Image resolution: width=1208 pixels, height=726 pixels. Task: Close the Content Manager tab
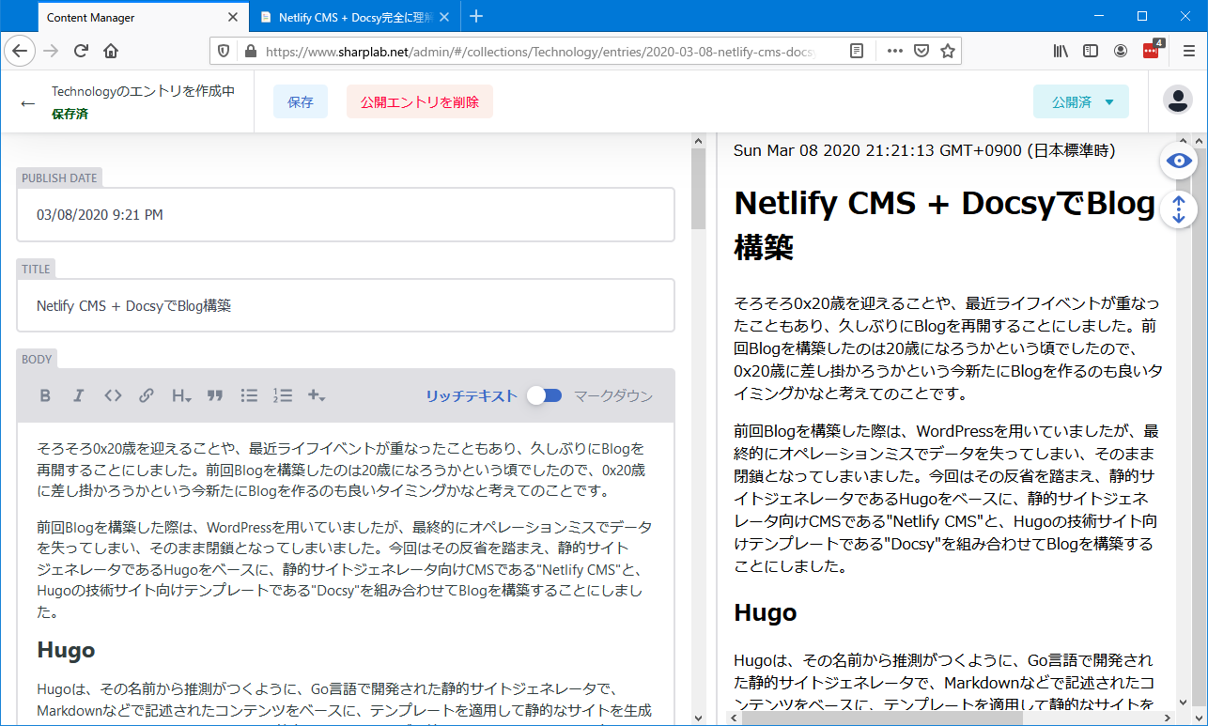[233, 17]
